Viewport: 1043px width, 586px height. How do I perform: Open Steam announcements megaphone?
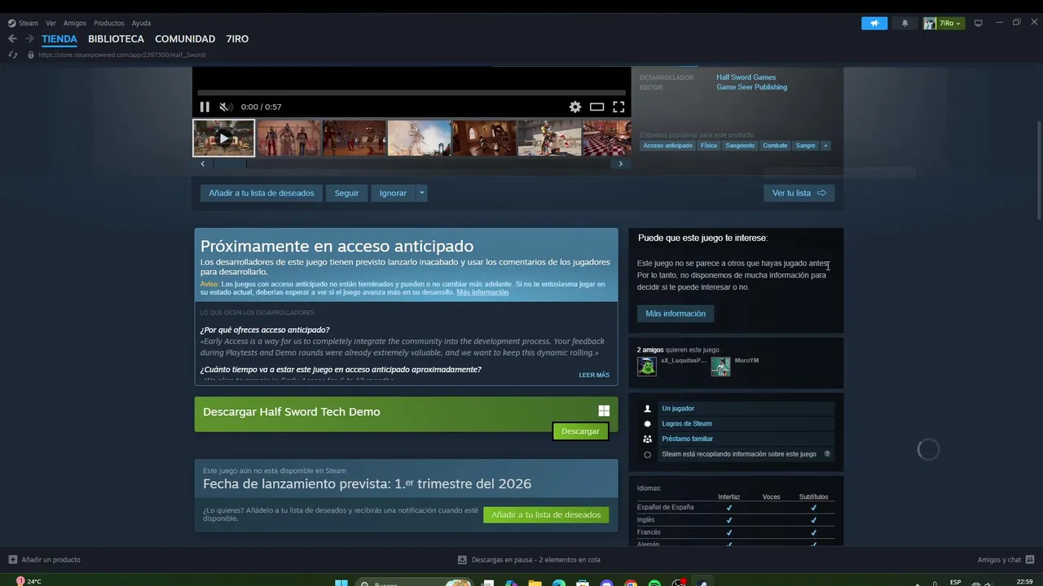click(x=874, y=23)
